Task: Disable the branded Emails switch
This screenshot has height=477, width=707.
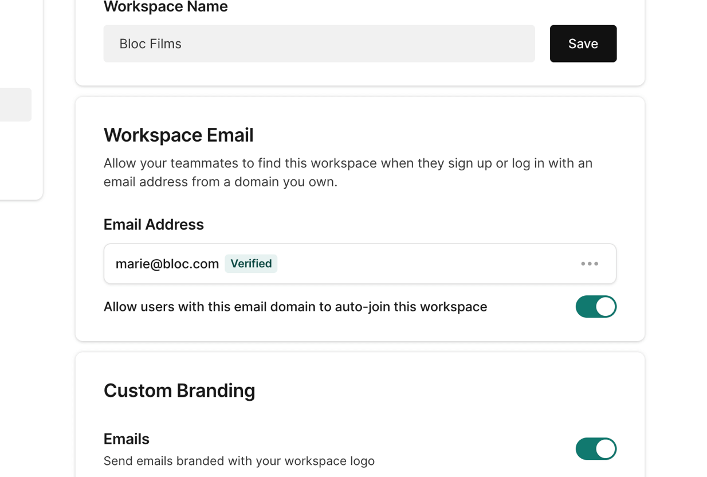Action: coord(595,449)
